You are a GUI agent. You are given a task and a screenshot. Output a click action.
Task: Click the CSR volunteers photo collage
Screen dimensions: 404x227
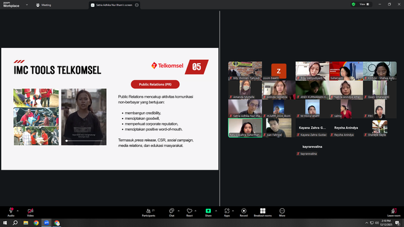[x=36, y=117]
